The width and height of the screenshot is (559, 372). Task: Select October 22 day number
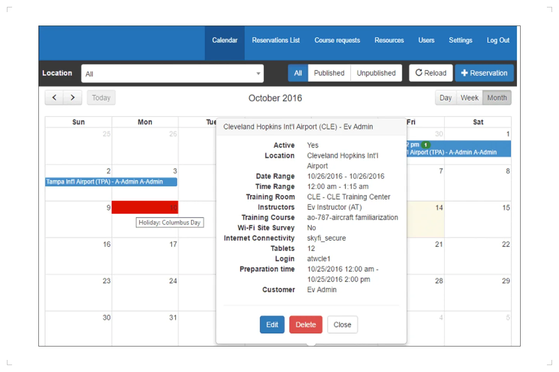click(x=506, y=244)
